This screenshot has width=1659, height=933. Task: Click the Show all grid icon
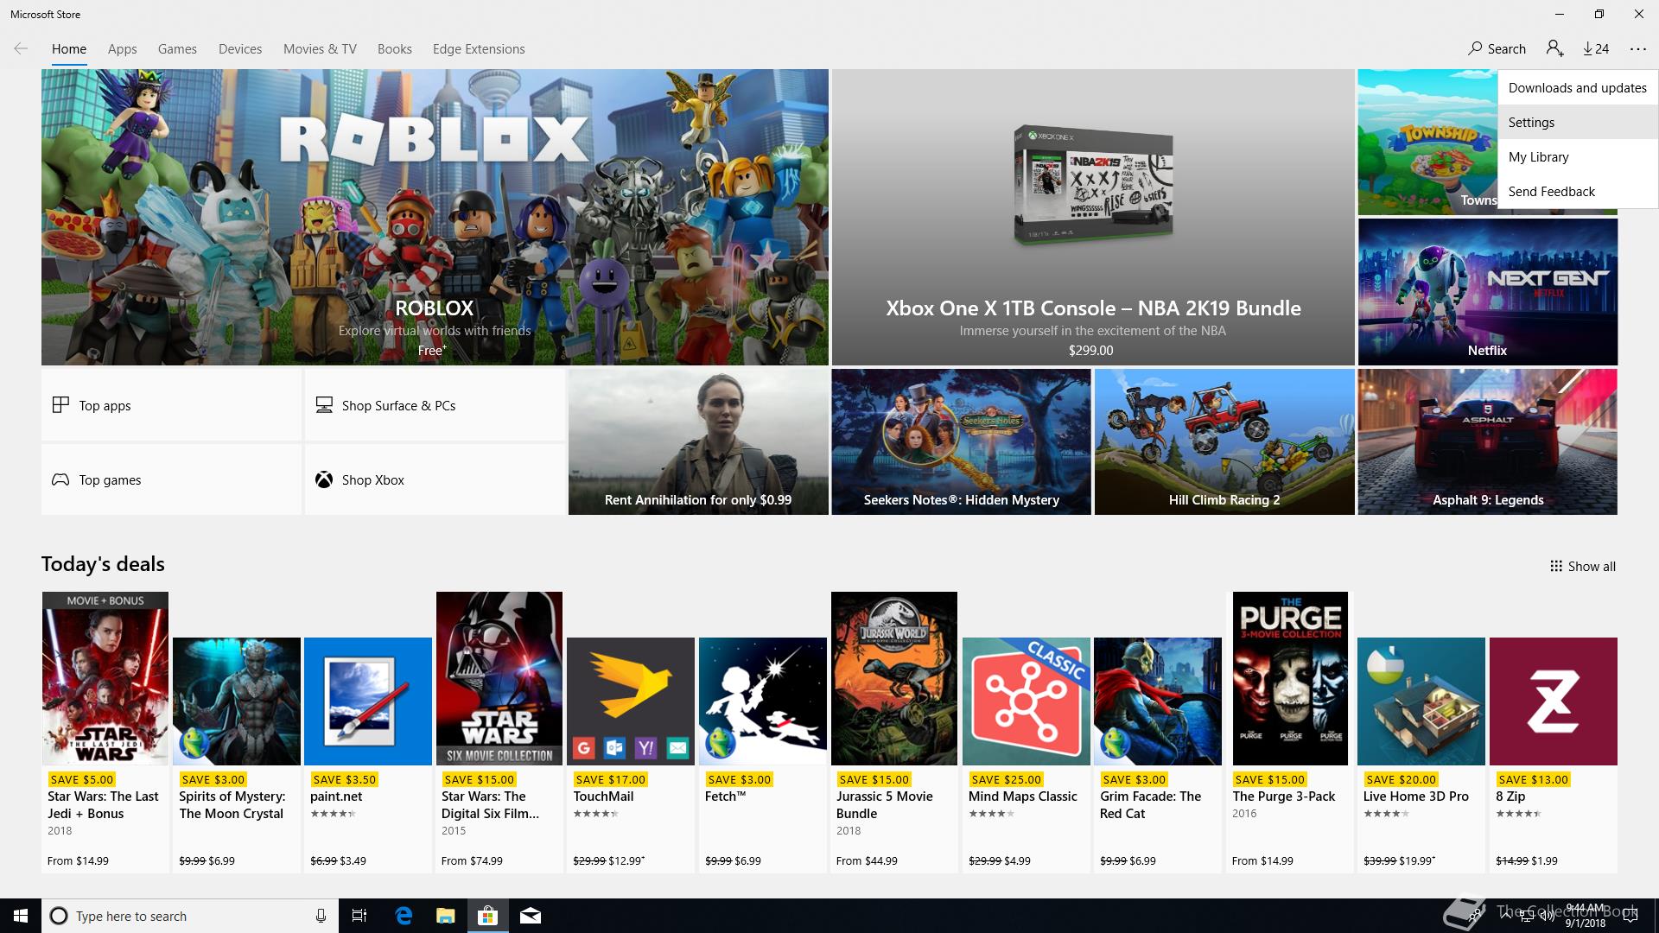pyautogui.click(x=1556, y=566)
